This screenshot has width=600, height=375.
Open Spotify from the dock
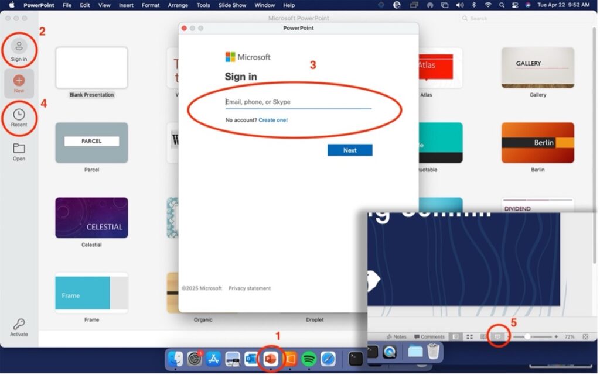(x=309, y=359)
